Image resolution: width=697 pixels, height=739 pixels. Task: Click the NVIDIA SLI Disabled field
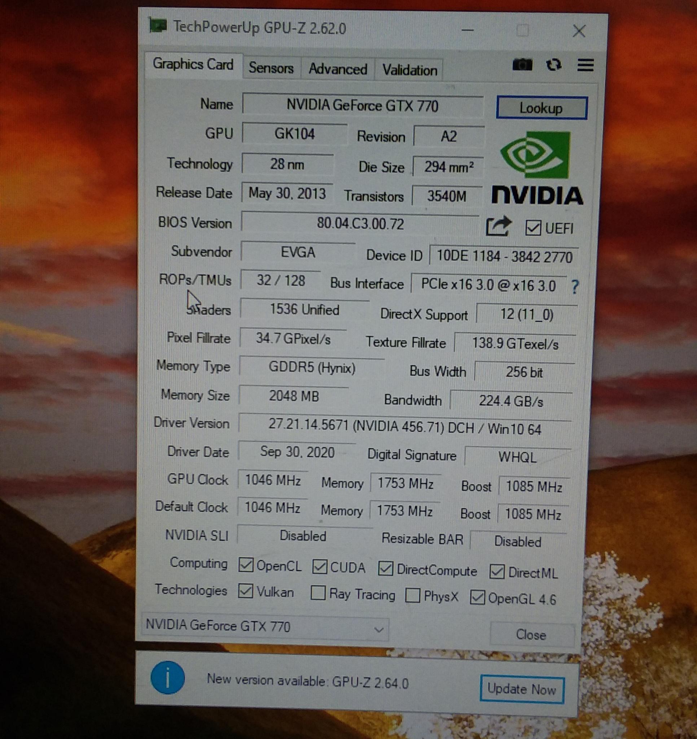pos(304,536)
